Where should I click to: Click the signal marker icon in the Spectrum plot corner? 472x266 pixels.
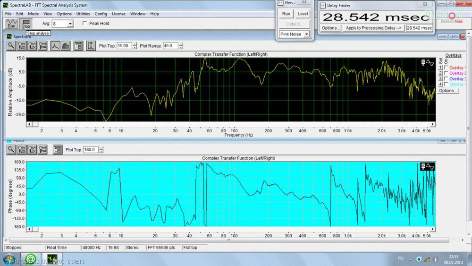(x=428, y=63)
